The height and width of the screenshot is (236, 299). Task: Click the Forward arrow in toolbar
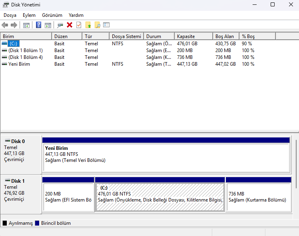click(x=14, y=25)
